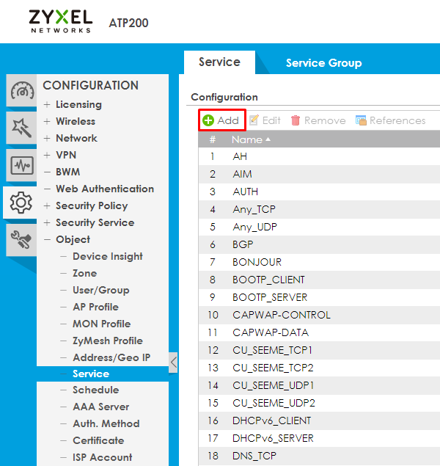Open Certificate under Object
Screen dimensions: 440x466
pyautogui.click(x=98, y=440)
